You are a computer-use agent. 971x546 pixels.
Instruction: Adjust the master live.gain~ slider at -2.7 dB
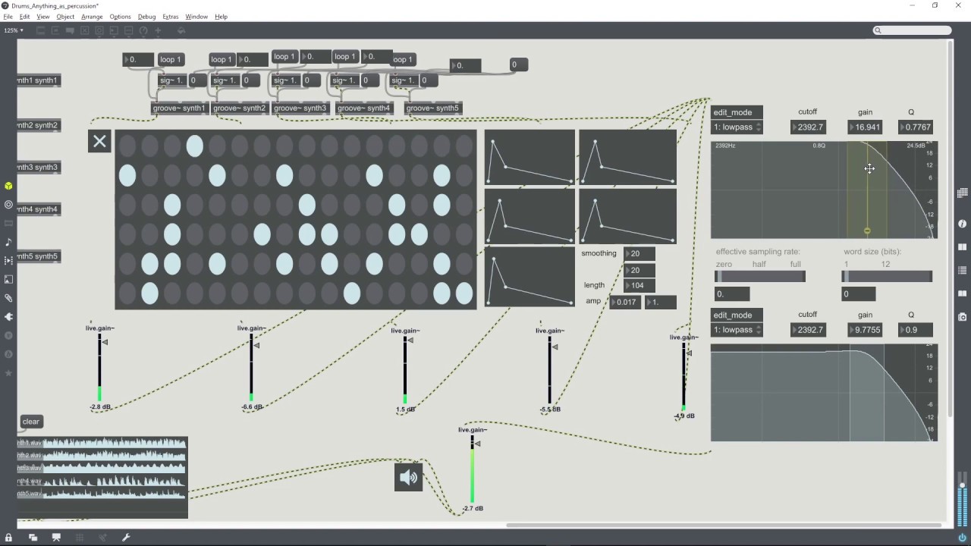473,469
